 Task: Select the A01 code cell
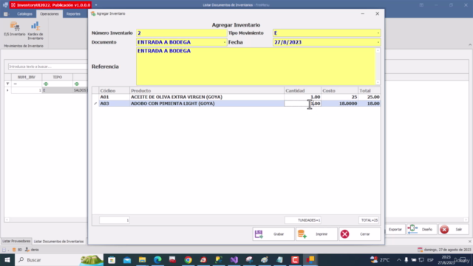coord(115,97)
